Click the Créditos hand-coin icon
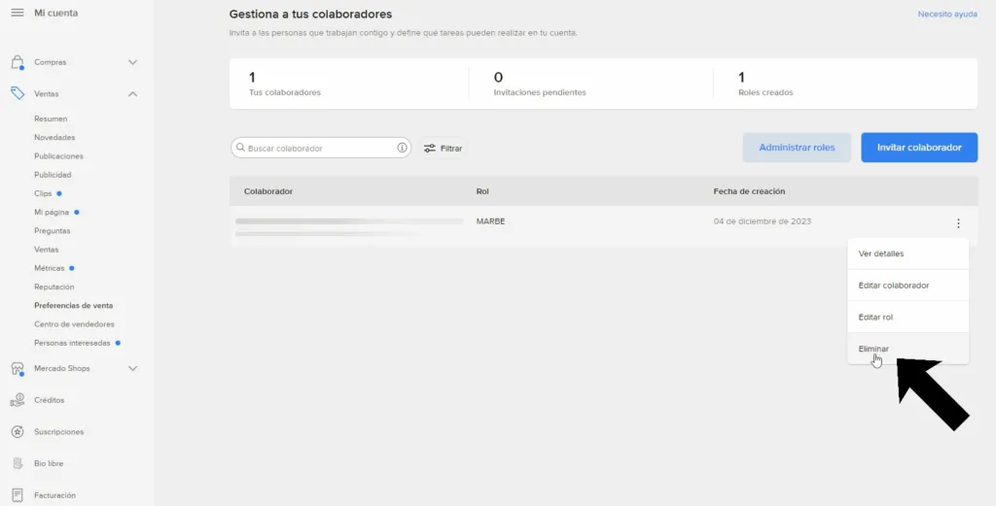This screenshot has width=996, height=506. [x=18, y=400]
